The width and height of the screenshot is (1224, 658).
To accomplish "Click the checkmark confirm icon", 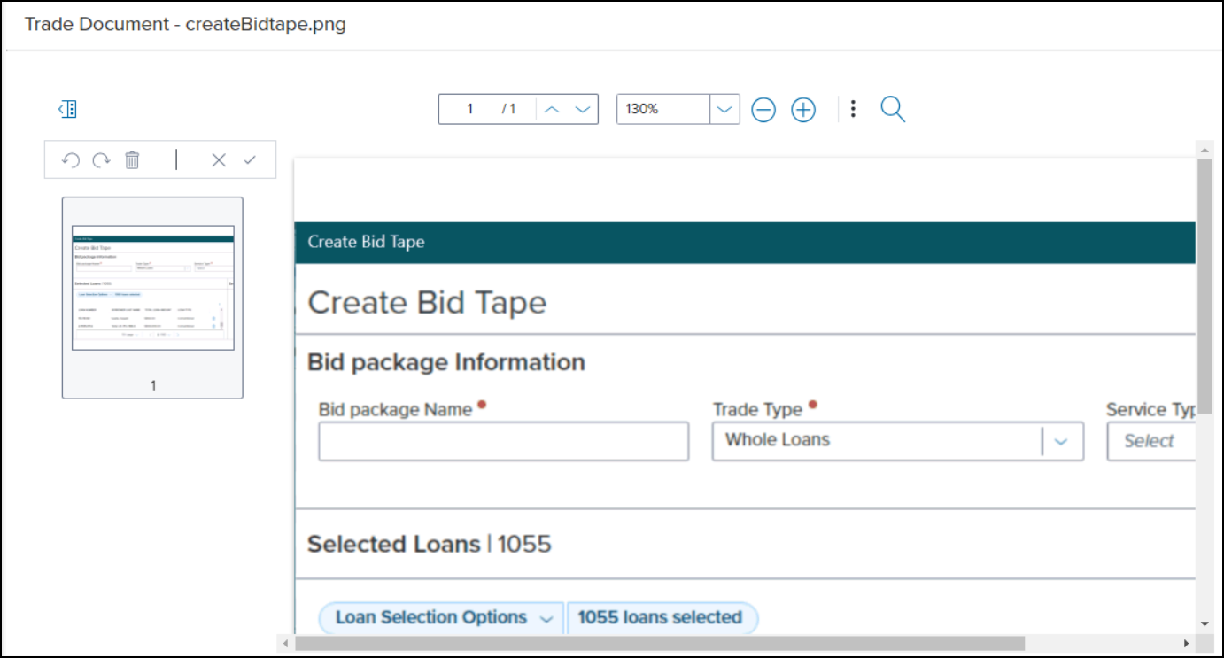I will [x=250, y=160].
